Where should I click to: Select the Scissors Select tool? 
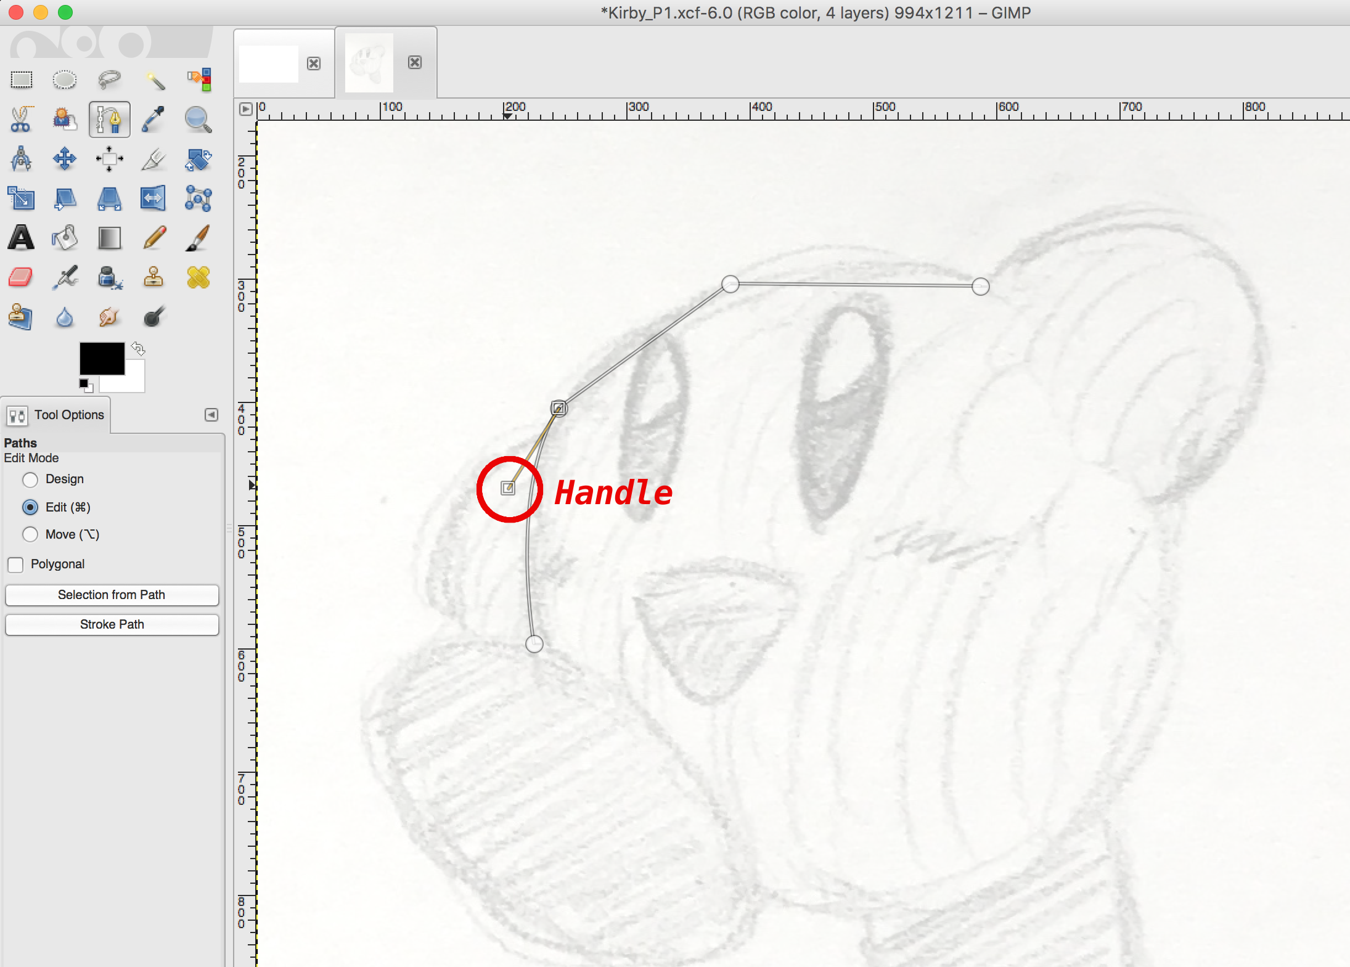pyautogui.click(x=21, y=119)
